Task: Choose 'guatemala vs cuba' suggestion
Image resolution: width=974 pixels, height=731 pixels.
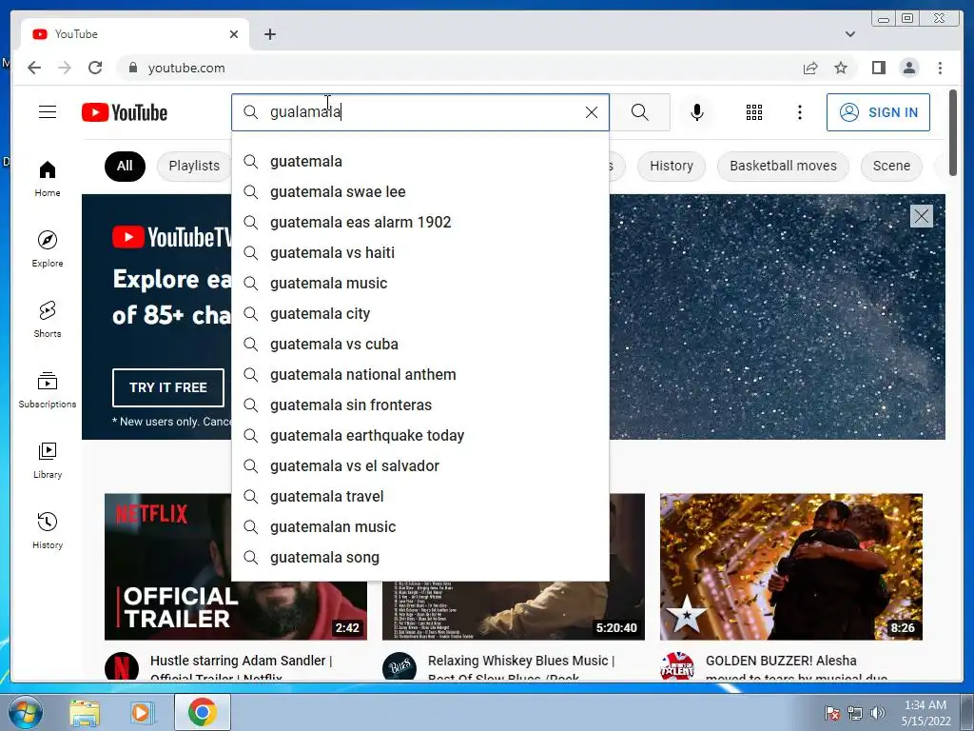Action: coord(420,345)
